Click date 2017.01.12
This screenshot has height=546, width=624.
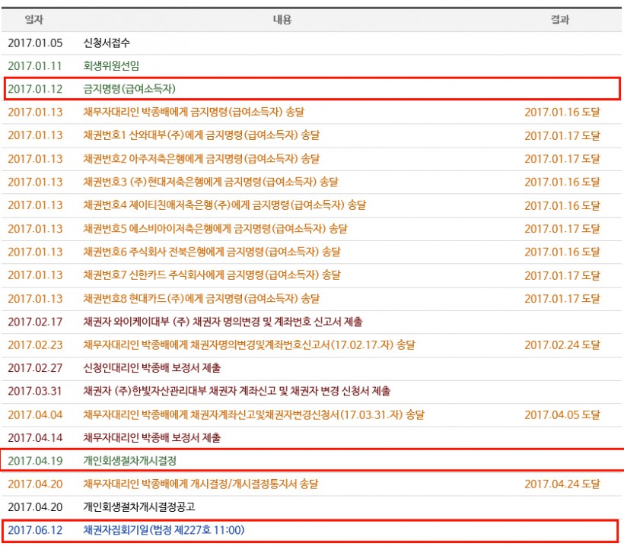[x=35, y=89]
